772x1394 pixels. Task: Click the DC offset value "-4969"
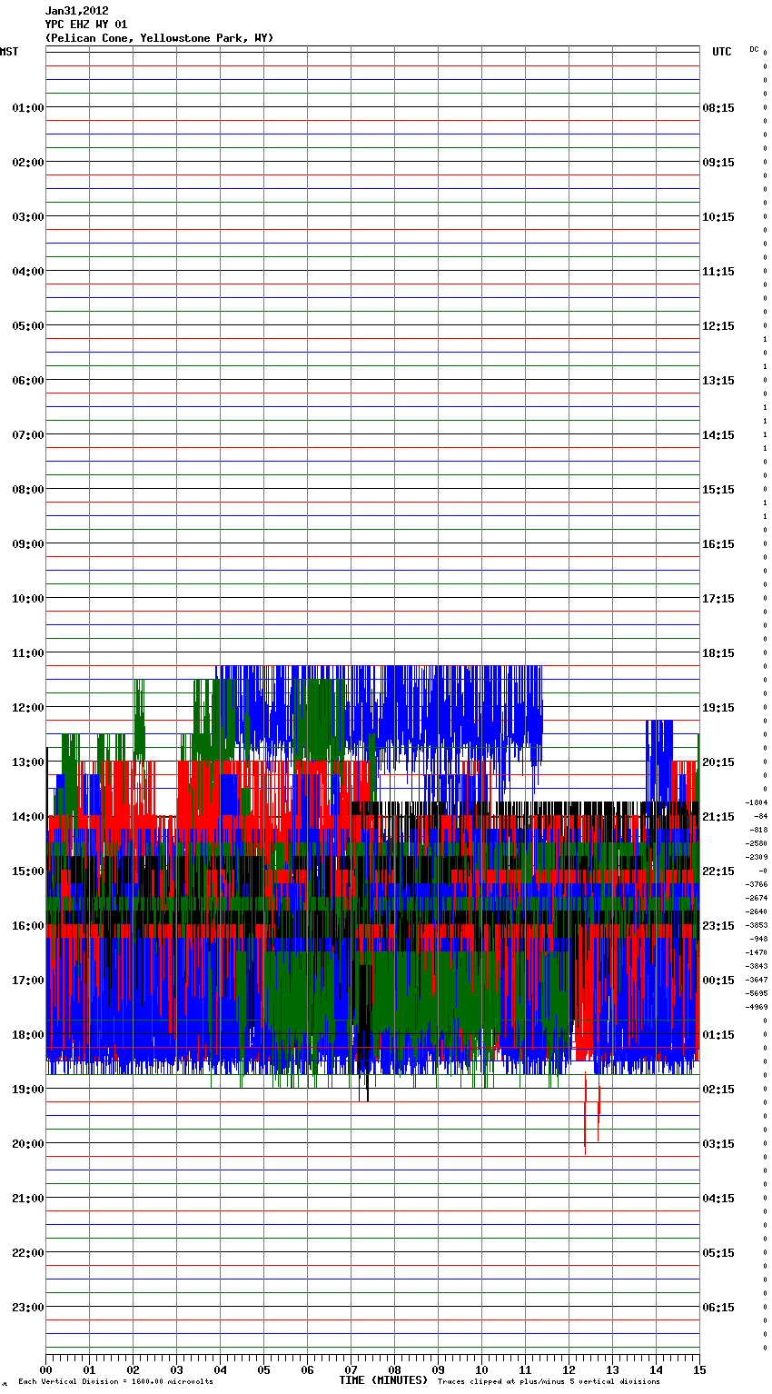[757, 1007]
